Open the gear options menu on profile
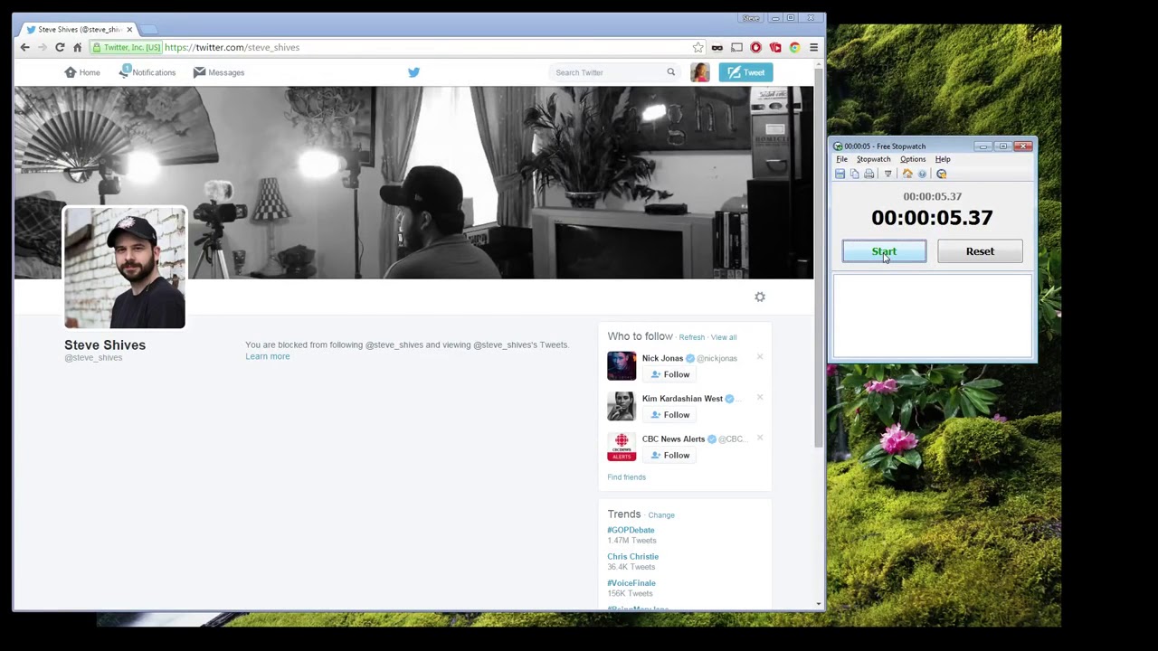This screenshot has width=1158, height=651. 760,297
